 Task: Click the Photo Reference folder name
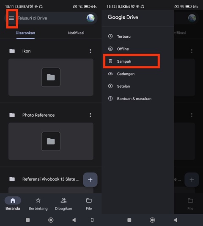38,115
